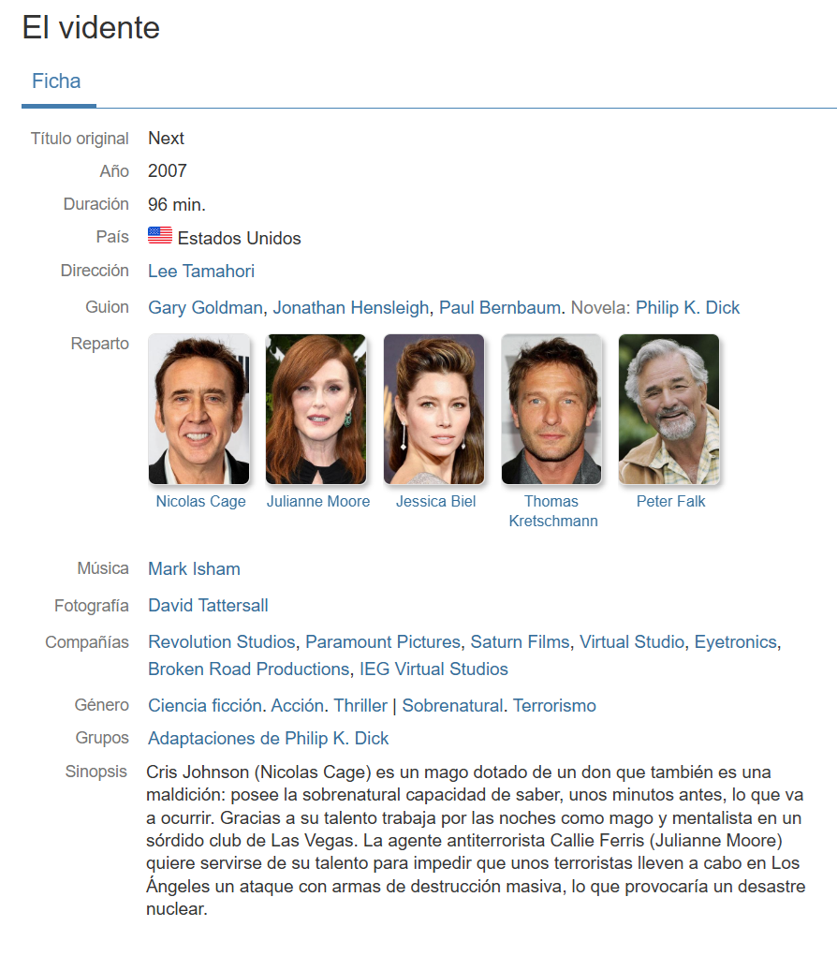Click the 'Fotografía' label
This screenshot has height=956, width=837.
tap(92, 606)
